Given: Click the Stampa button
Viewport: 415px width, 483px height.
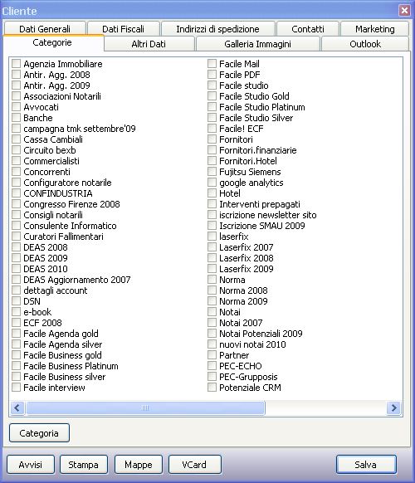Looking at the screenshot, I should point(84,464).
